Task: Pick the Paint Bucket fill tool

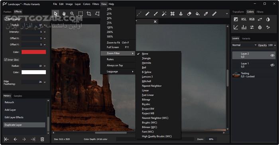Action: (198, 14)
